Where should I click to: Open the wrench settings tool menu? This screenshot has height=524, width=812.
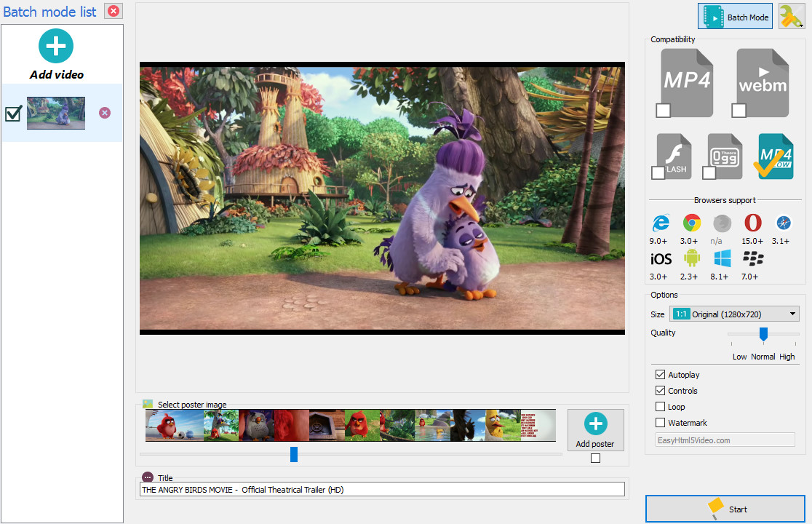(x=791, y=17)
